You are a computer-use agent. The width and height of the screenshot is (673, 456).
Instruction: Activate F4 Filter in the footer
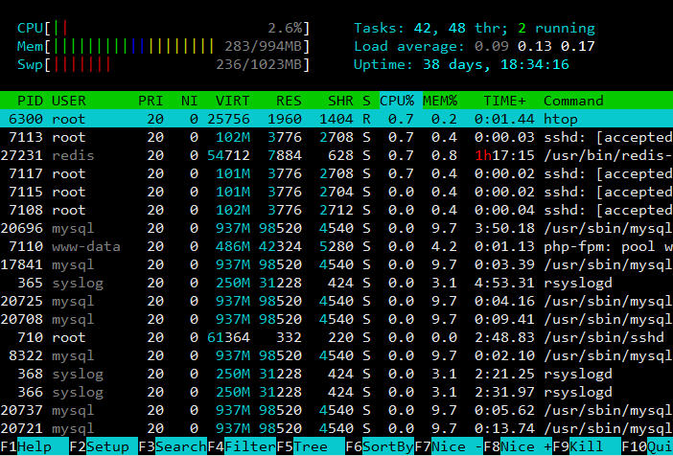tap(242, 447)
